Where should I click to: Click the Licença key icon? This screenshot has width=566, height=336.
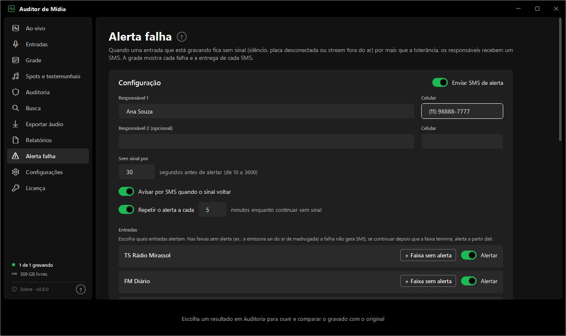point(16,188)
